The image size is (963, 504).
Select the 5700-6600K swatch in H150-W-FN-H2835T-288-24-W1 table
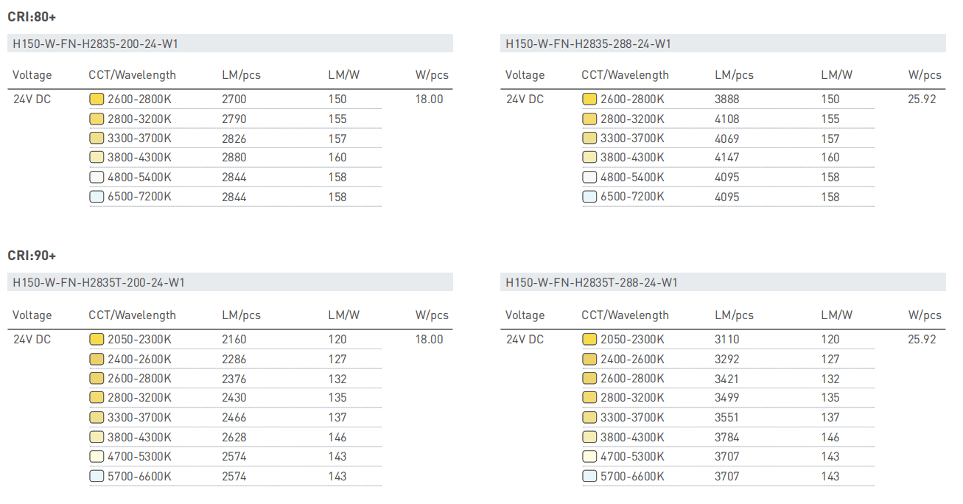pyautogui.click(x=589, y=476)
